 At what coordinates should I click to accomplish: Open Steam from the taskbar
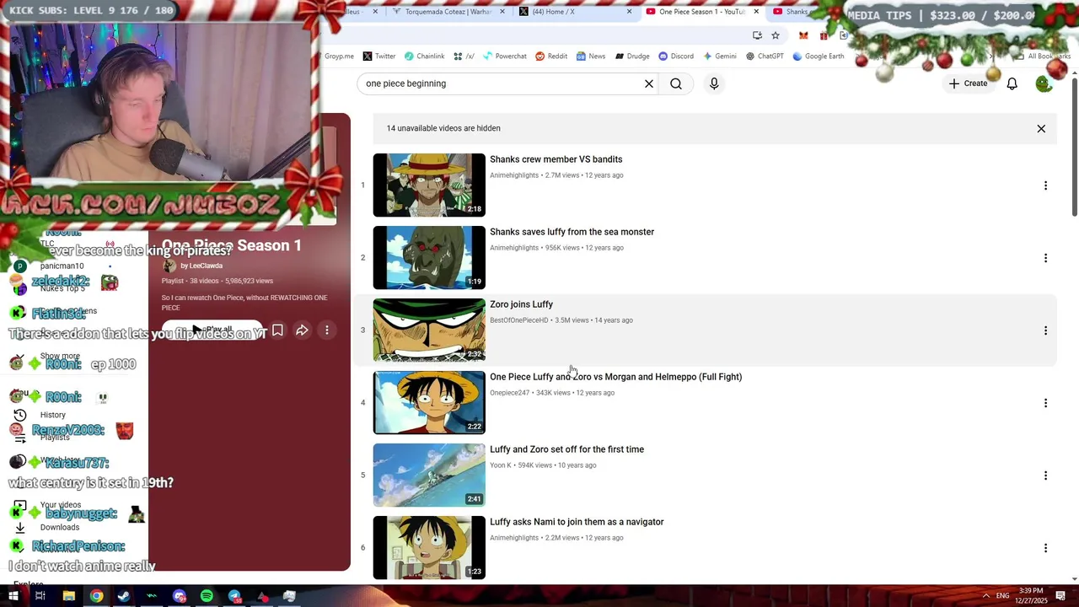pos(124,596)
